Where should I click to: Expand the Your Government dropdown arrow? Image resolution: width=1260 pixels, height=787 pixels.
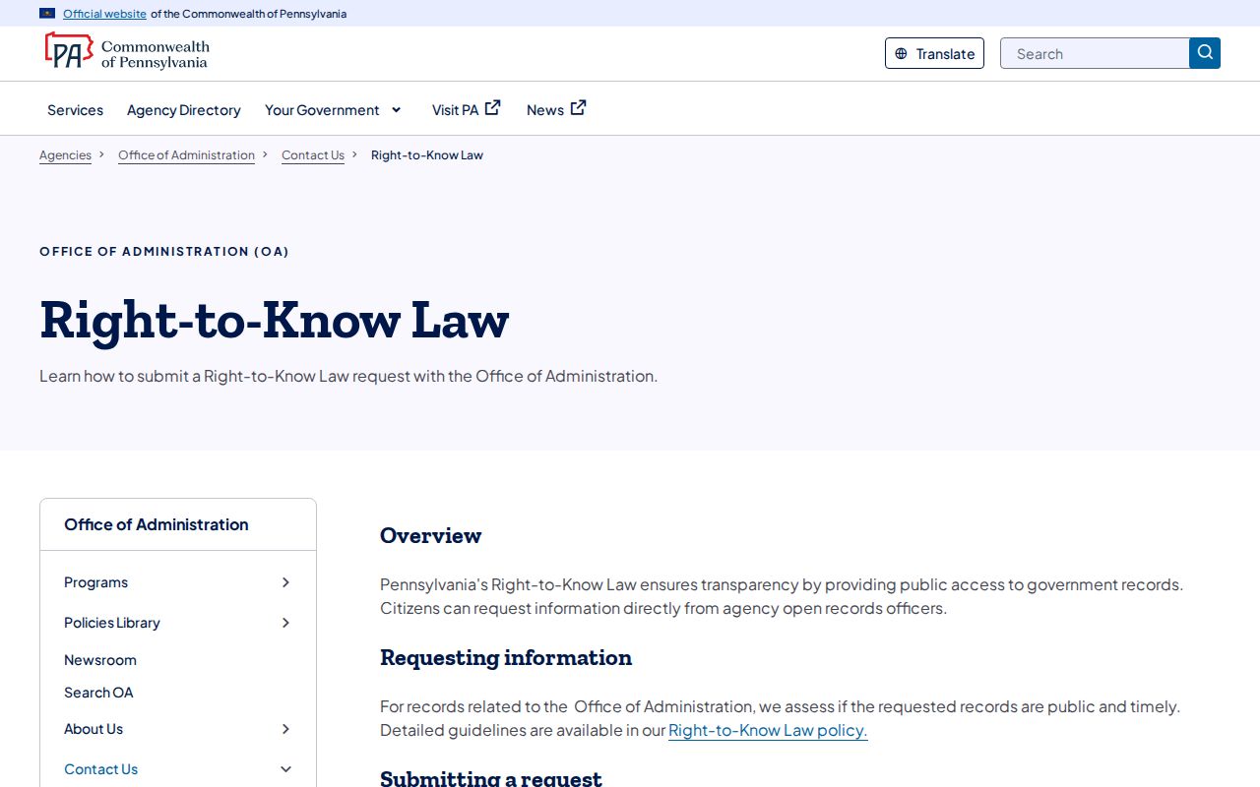[397, 109]
